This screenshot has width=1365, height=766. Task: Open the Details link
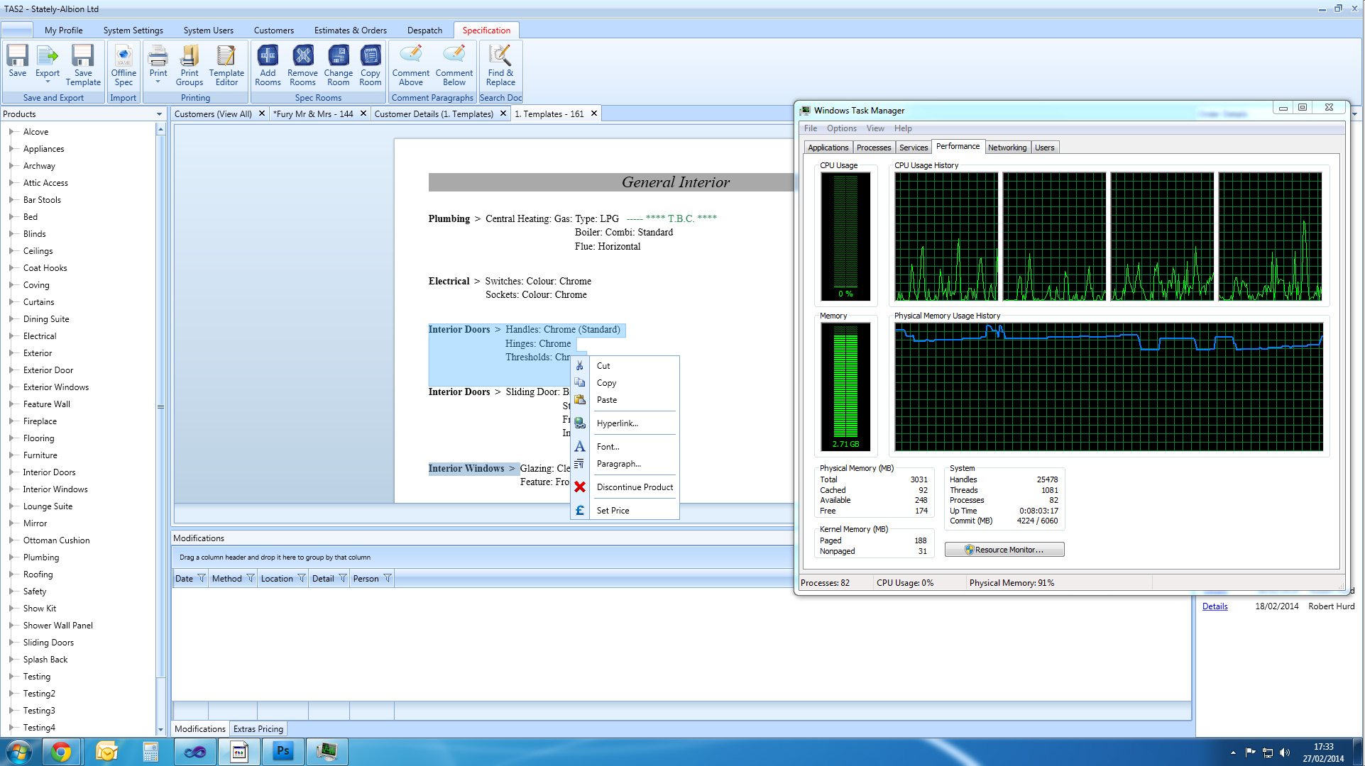coord(1215,606)
